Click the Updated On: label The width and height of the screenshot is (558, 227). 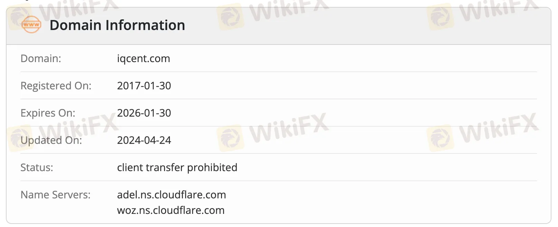point(51,140)
